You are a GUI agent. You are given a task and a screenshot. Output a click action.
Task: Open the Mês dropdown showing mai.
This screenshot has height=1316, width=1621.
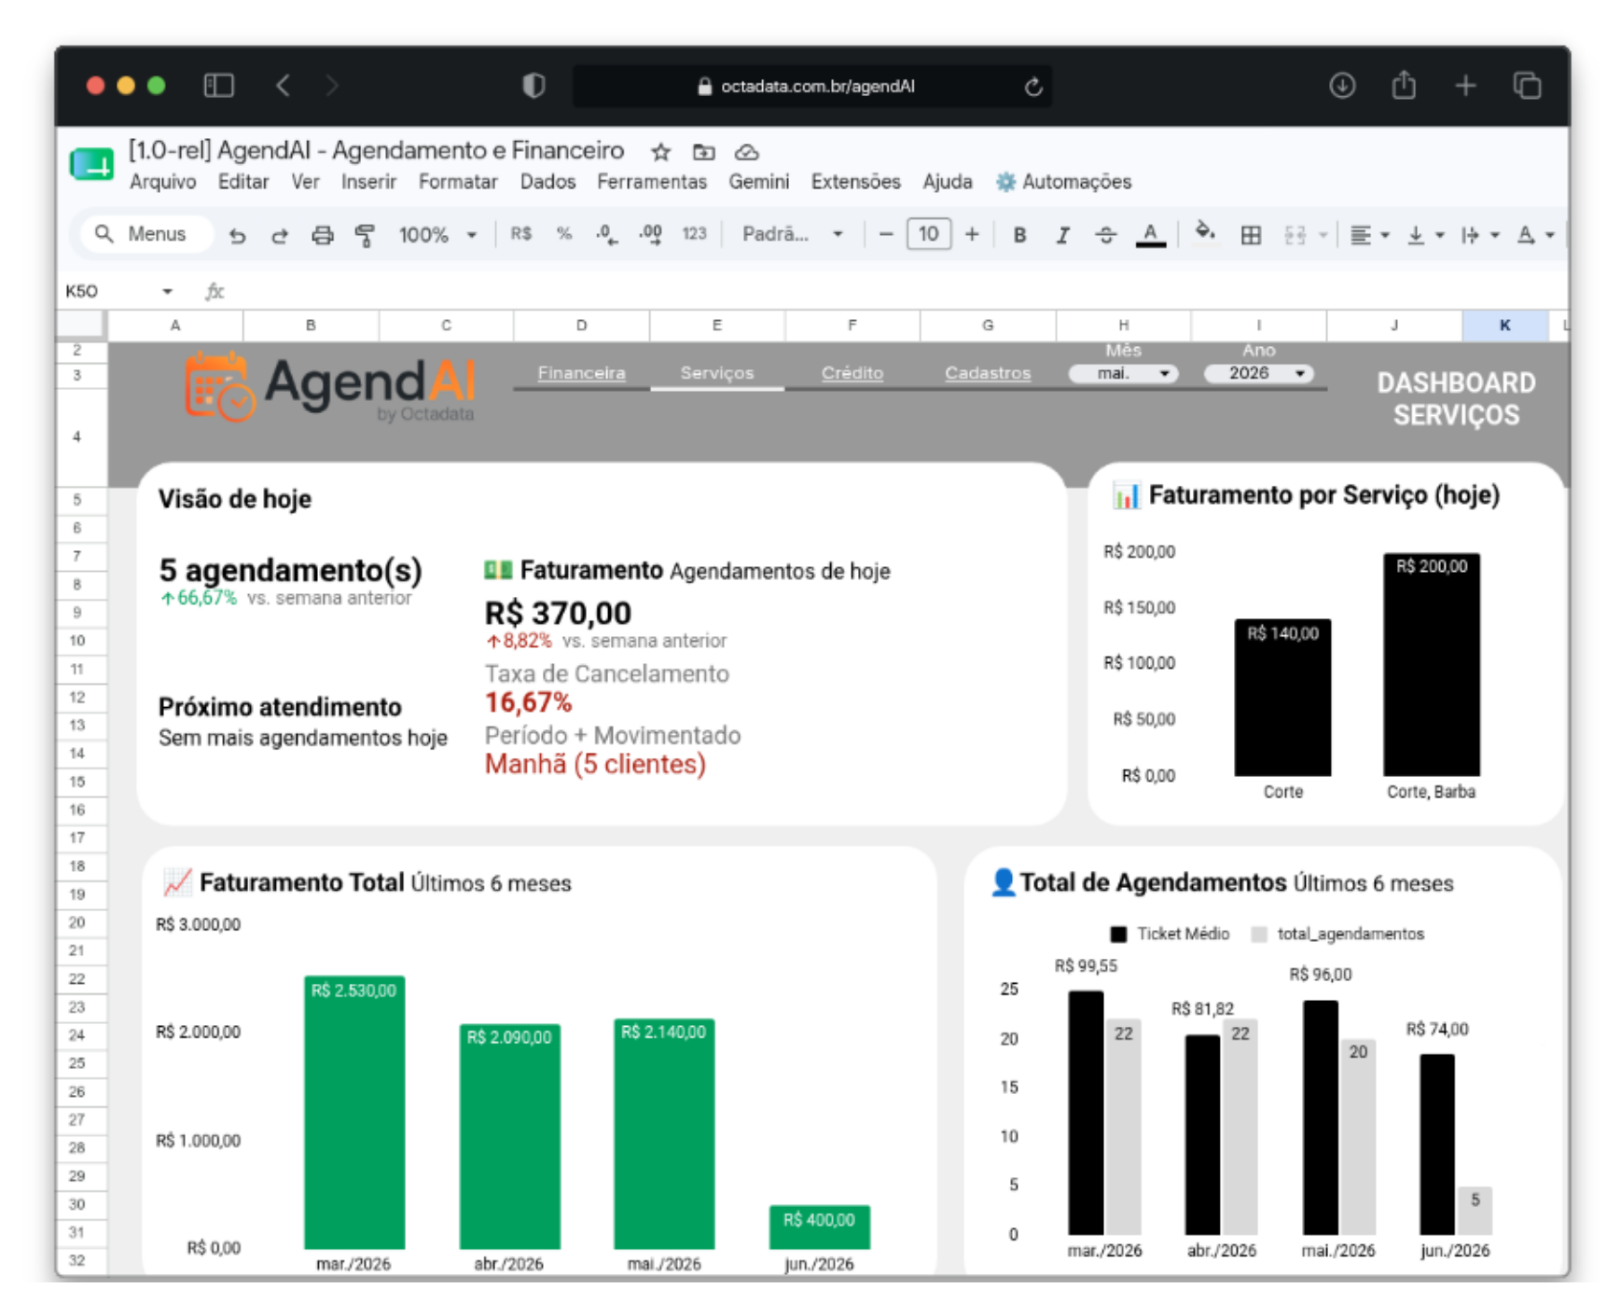(x=1124, y=373)
